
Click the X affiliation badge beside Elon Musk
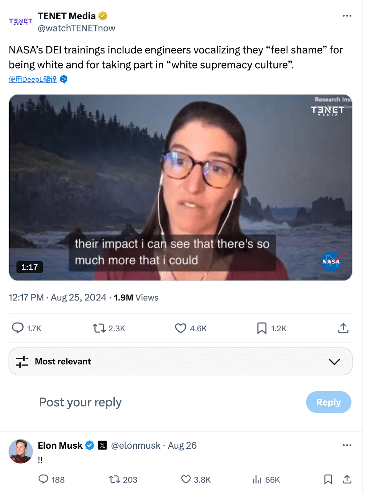(102, 445)
